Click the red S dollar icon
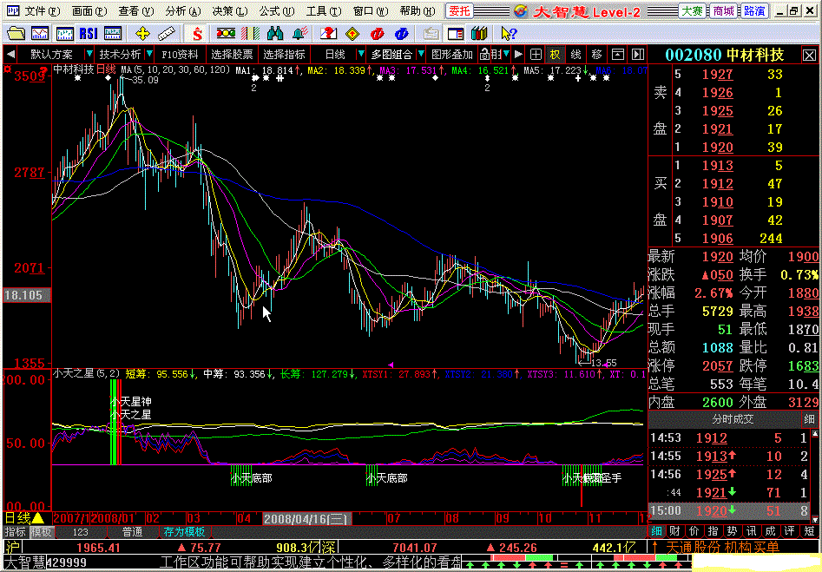 coord(197,34)
